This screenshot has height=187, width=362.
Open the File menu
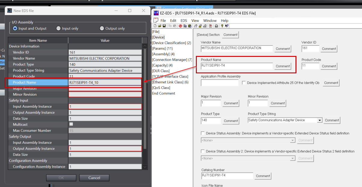(163, 20)
